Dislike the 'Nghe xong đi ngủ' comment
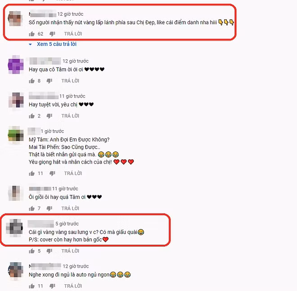297x291 pixels. tap(52, 286)
